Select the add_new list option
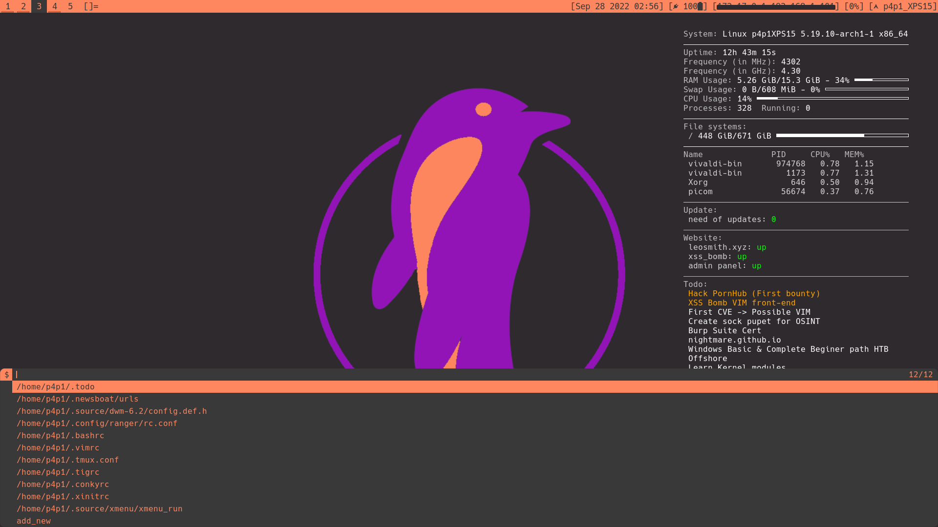This screenshot has width=938, height=527. coord(33,521)
